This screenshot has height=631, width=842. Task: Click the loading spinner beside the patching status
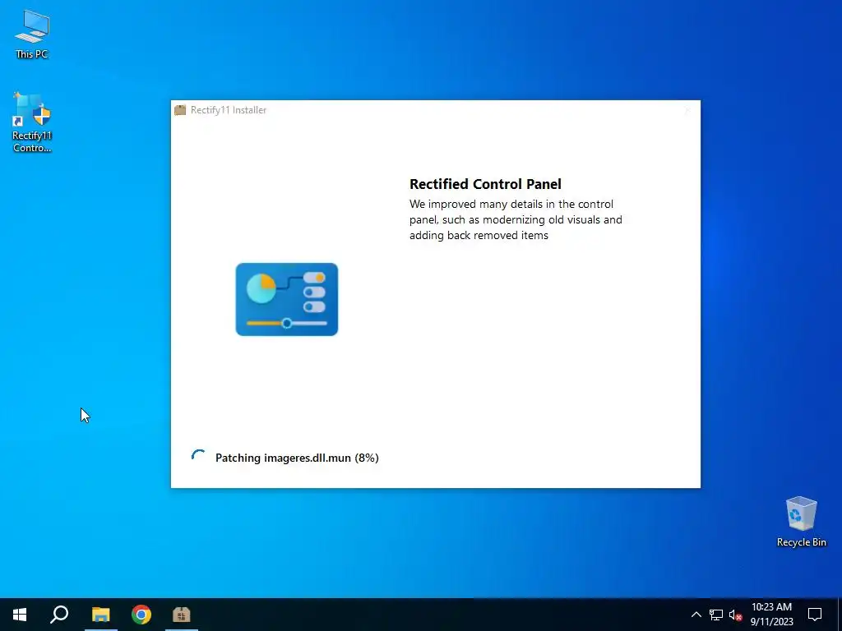(198, 457)
